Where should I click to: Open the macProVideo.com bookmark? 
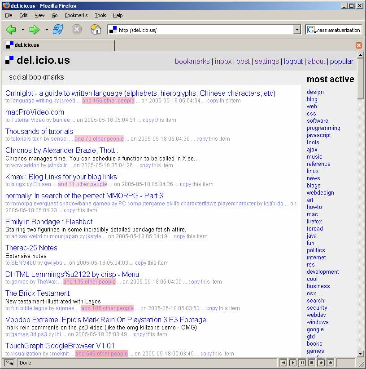(x=35, y=112)
